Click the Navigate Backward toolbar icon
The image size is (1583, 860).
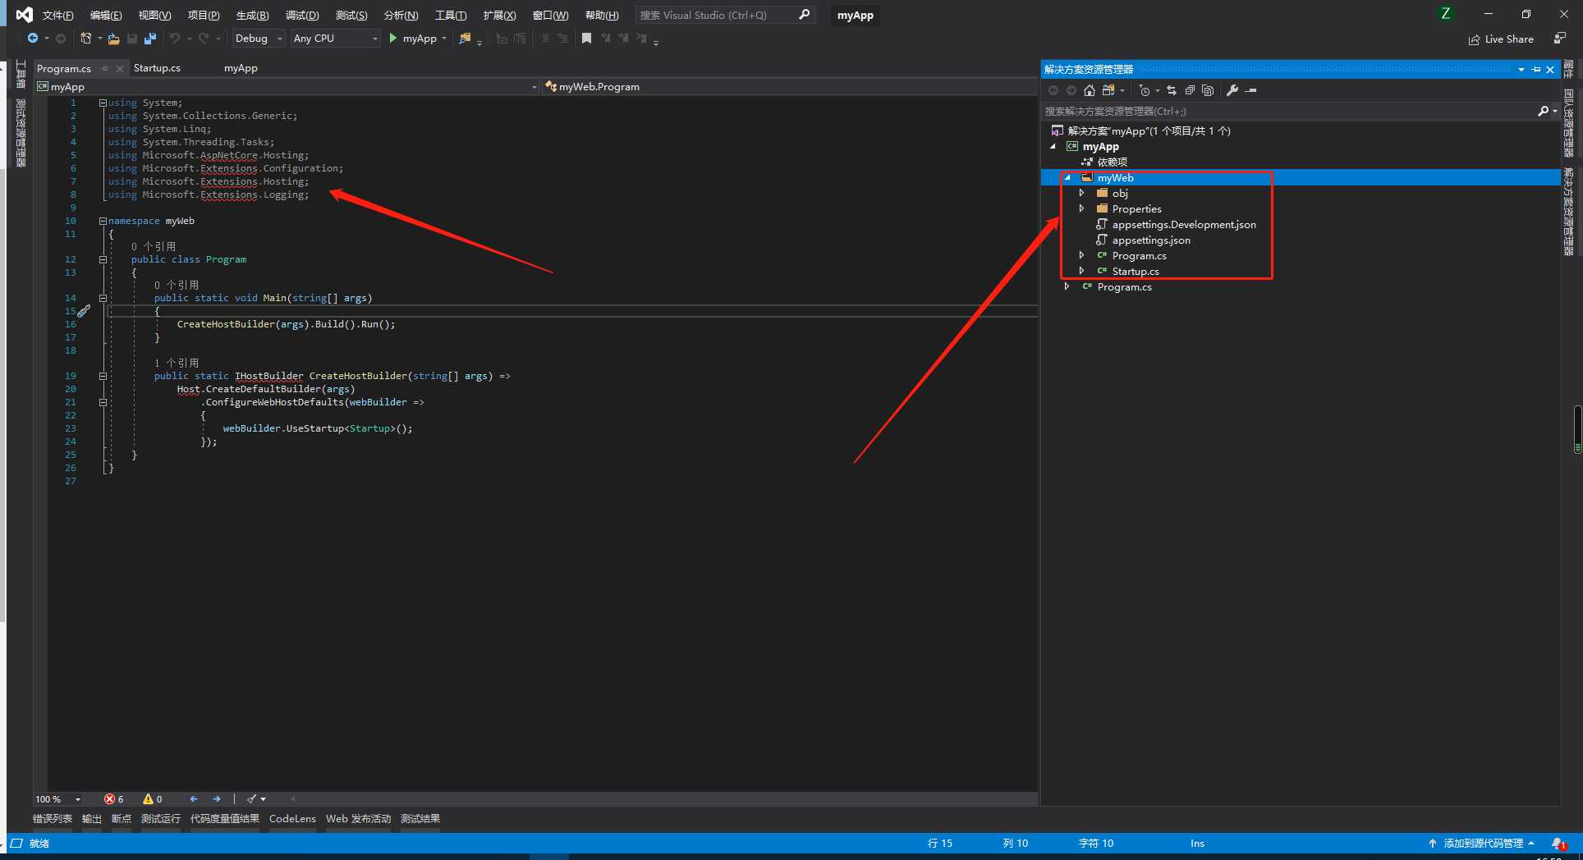33,39
